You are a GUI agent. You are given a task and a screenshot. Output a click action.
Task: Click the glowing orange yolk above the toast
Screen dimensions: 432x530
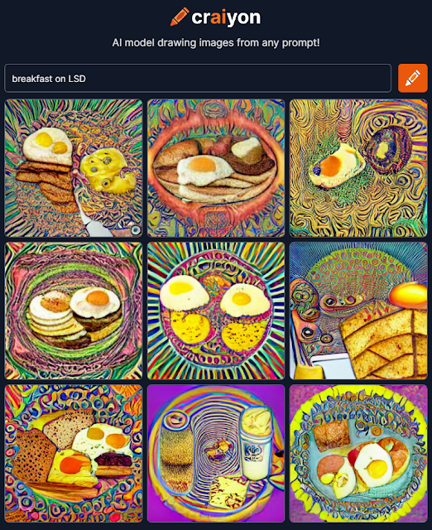(x=408, y=296)
